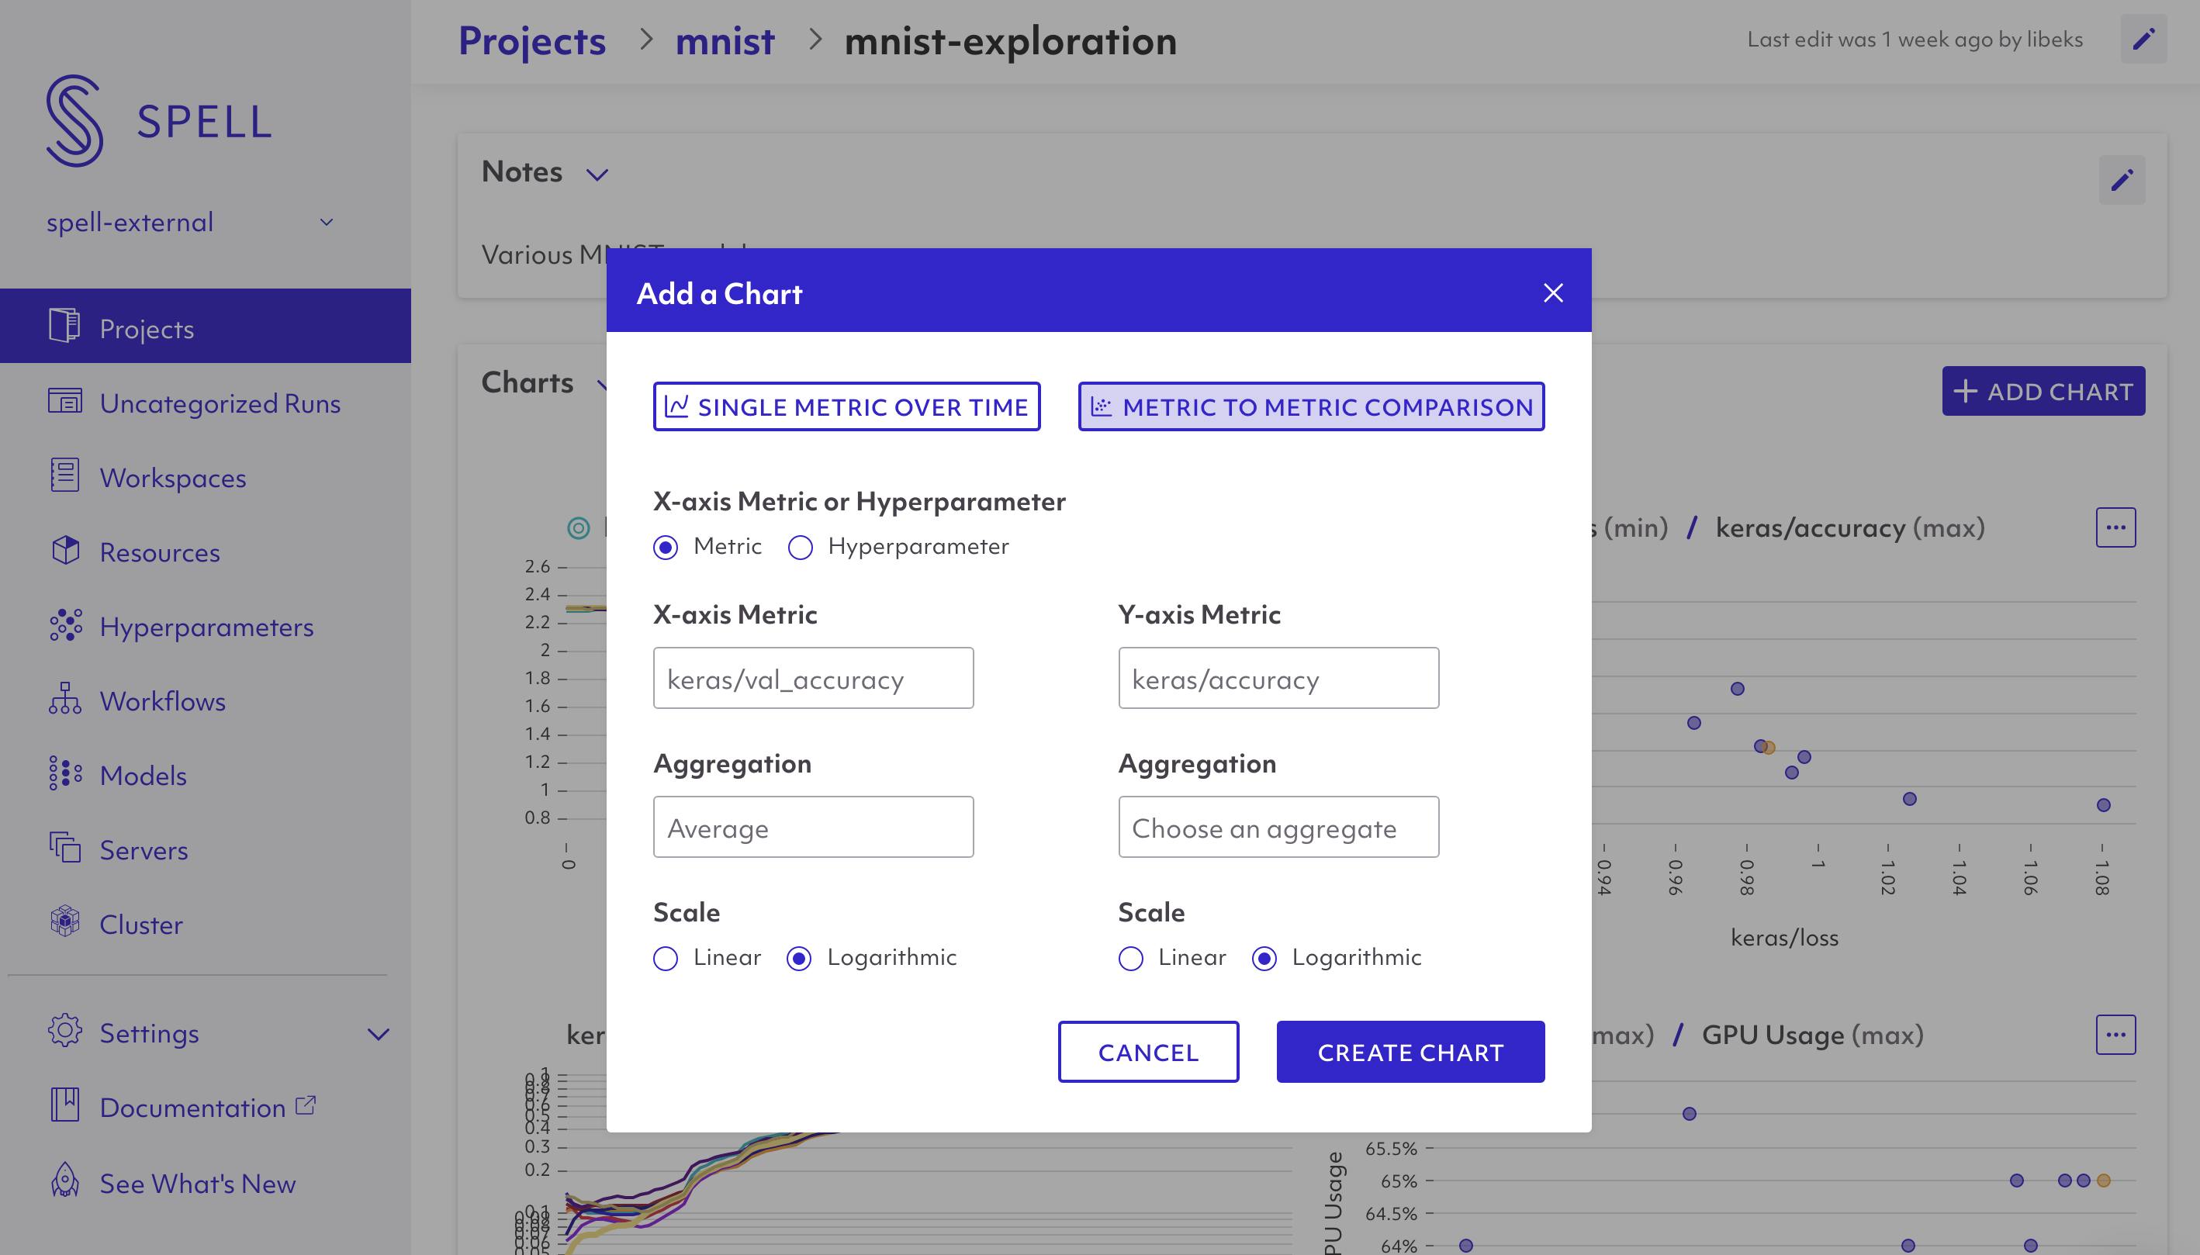This screenshot has width=2200, height=1255.
Task: Click the Charts section heading
Action: (527, 382)
